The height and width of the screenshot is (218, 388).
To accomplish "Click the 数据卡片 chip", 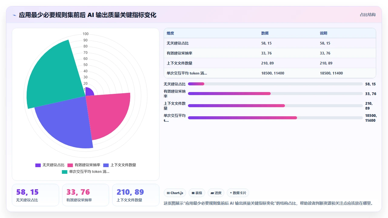I will [x=238, y=193].
